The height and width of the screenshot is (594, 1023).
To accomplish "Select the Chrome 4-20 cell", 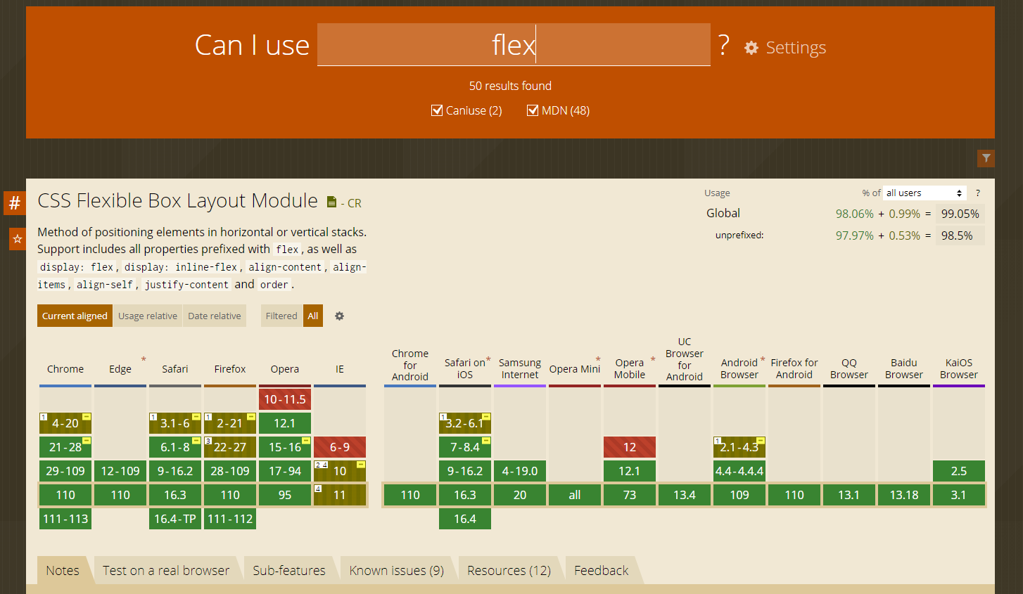I will [65, 423].
